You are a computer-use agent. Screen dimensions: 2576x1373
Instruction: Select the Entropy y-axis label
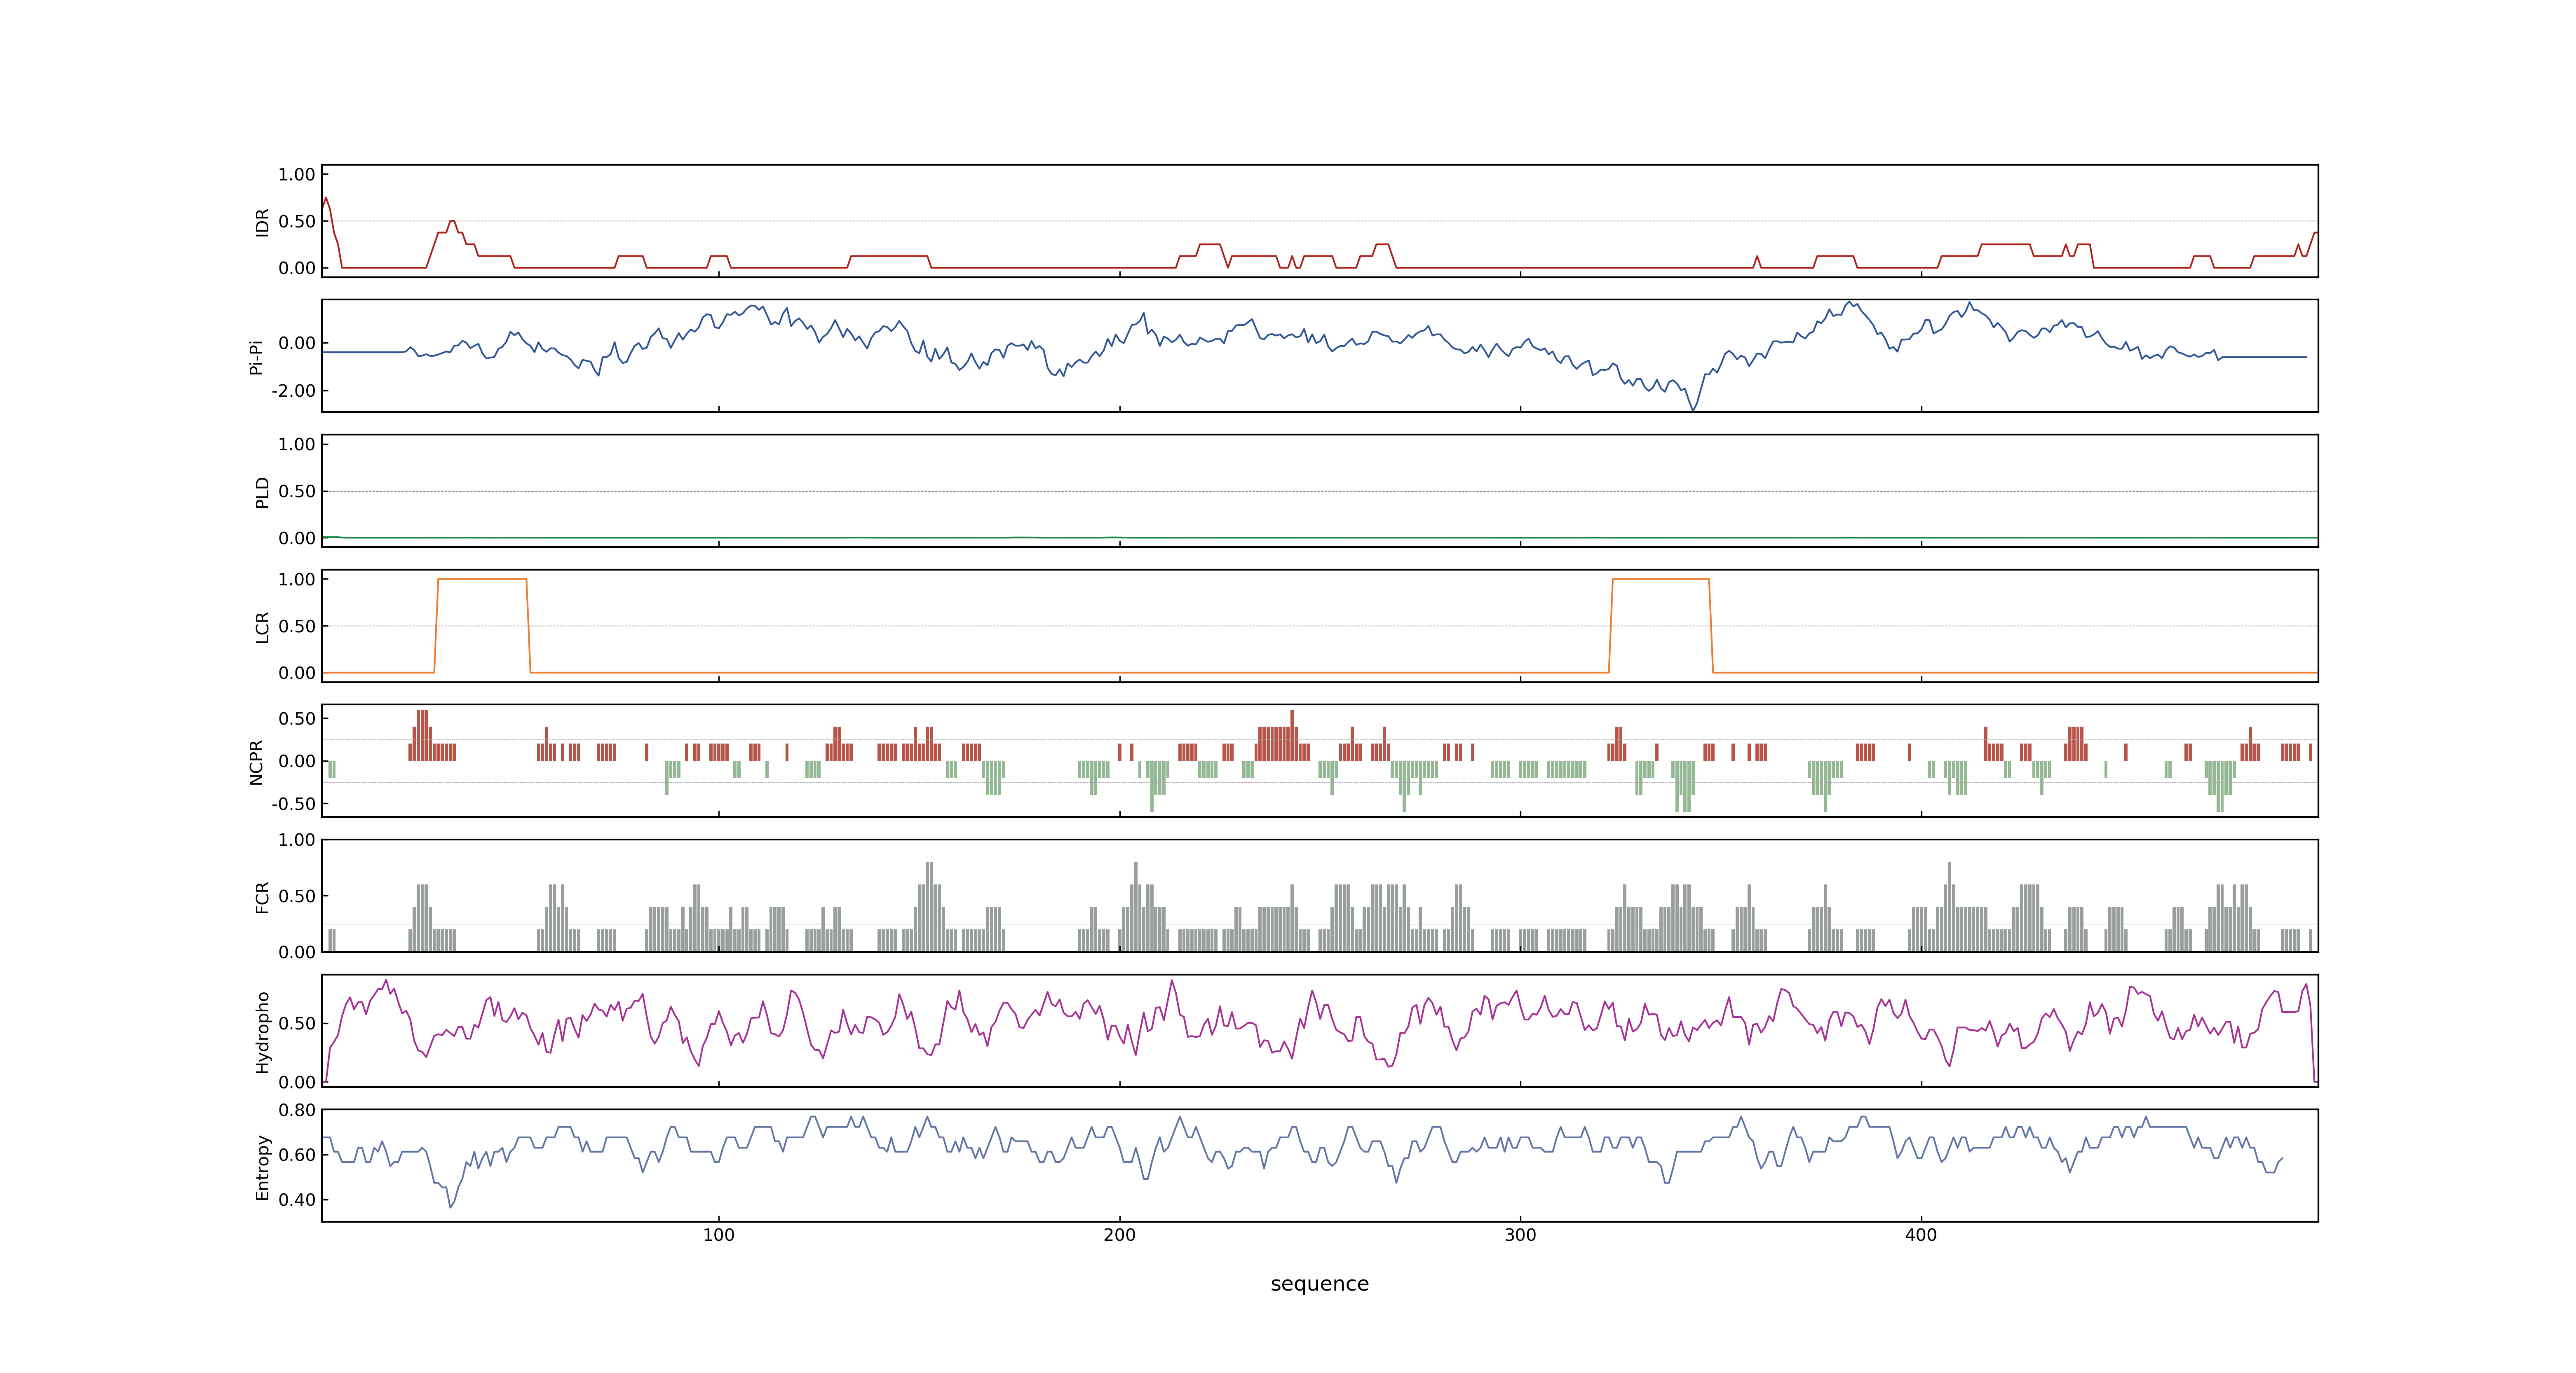(262, 1167)
